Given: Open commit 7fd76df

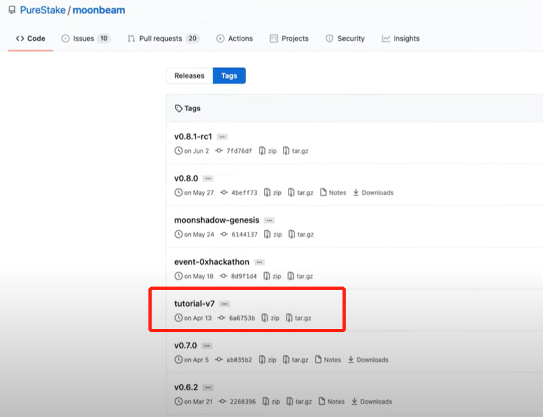Looking at the screenshot, I should pyautogui.click(x=234, y=150).
